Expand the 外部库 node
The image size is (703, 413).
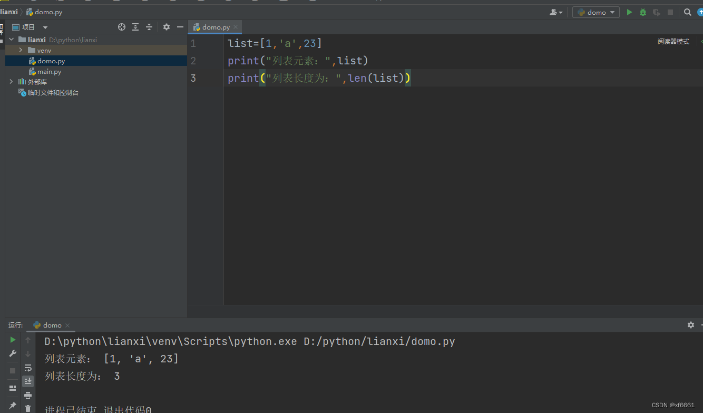[x=12, y=82]
